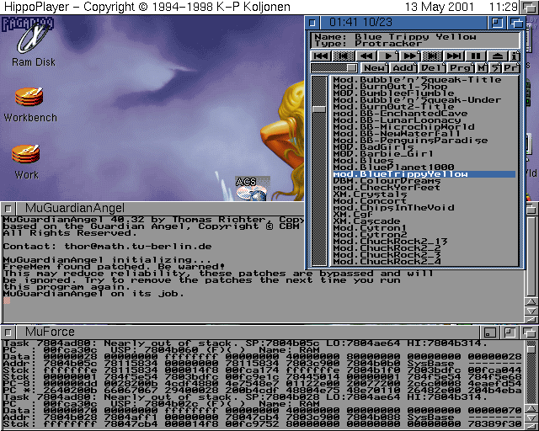Select Mod.Cytron2 in playlist
Screen dimensions: 539x431
tap(424, 235)
